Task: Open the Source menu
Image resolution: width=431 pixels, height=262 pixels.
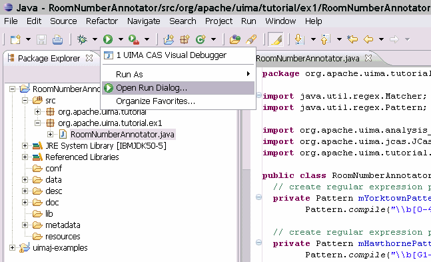Action: pyautogui.click(x=63, y=21)
